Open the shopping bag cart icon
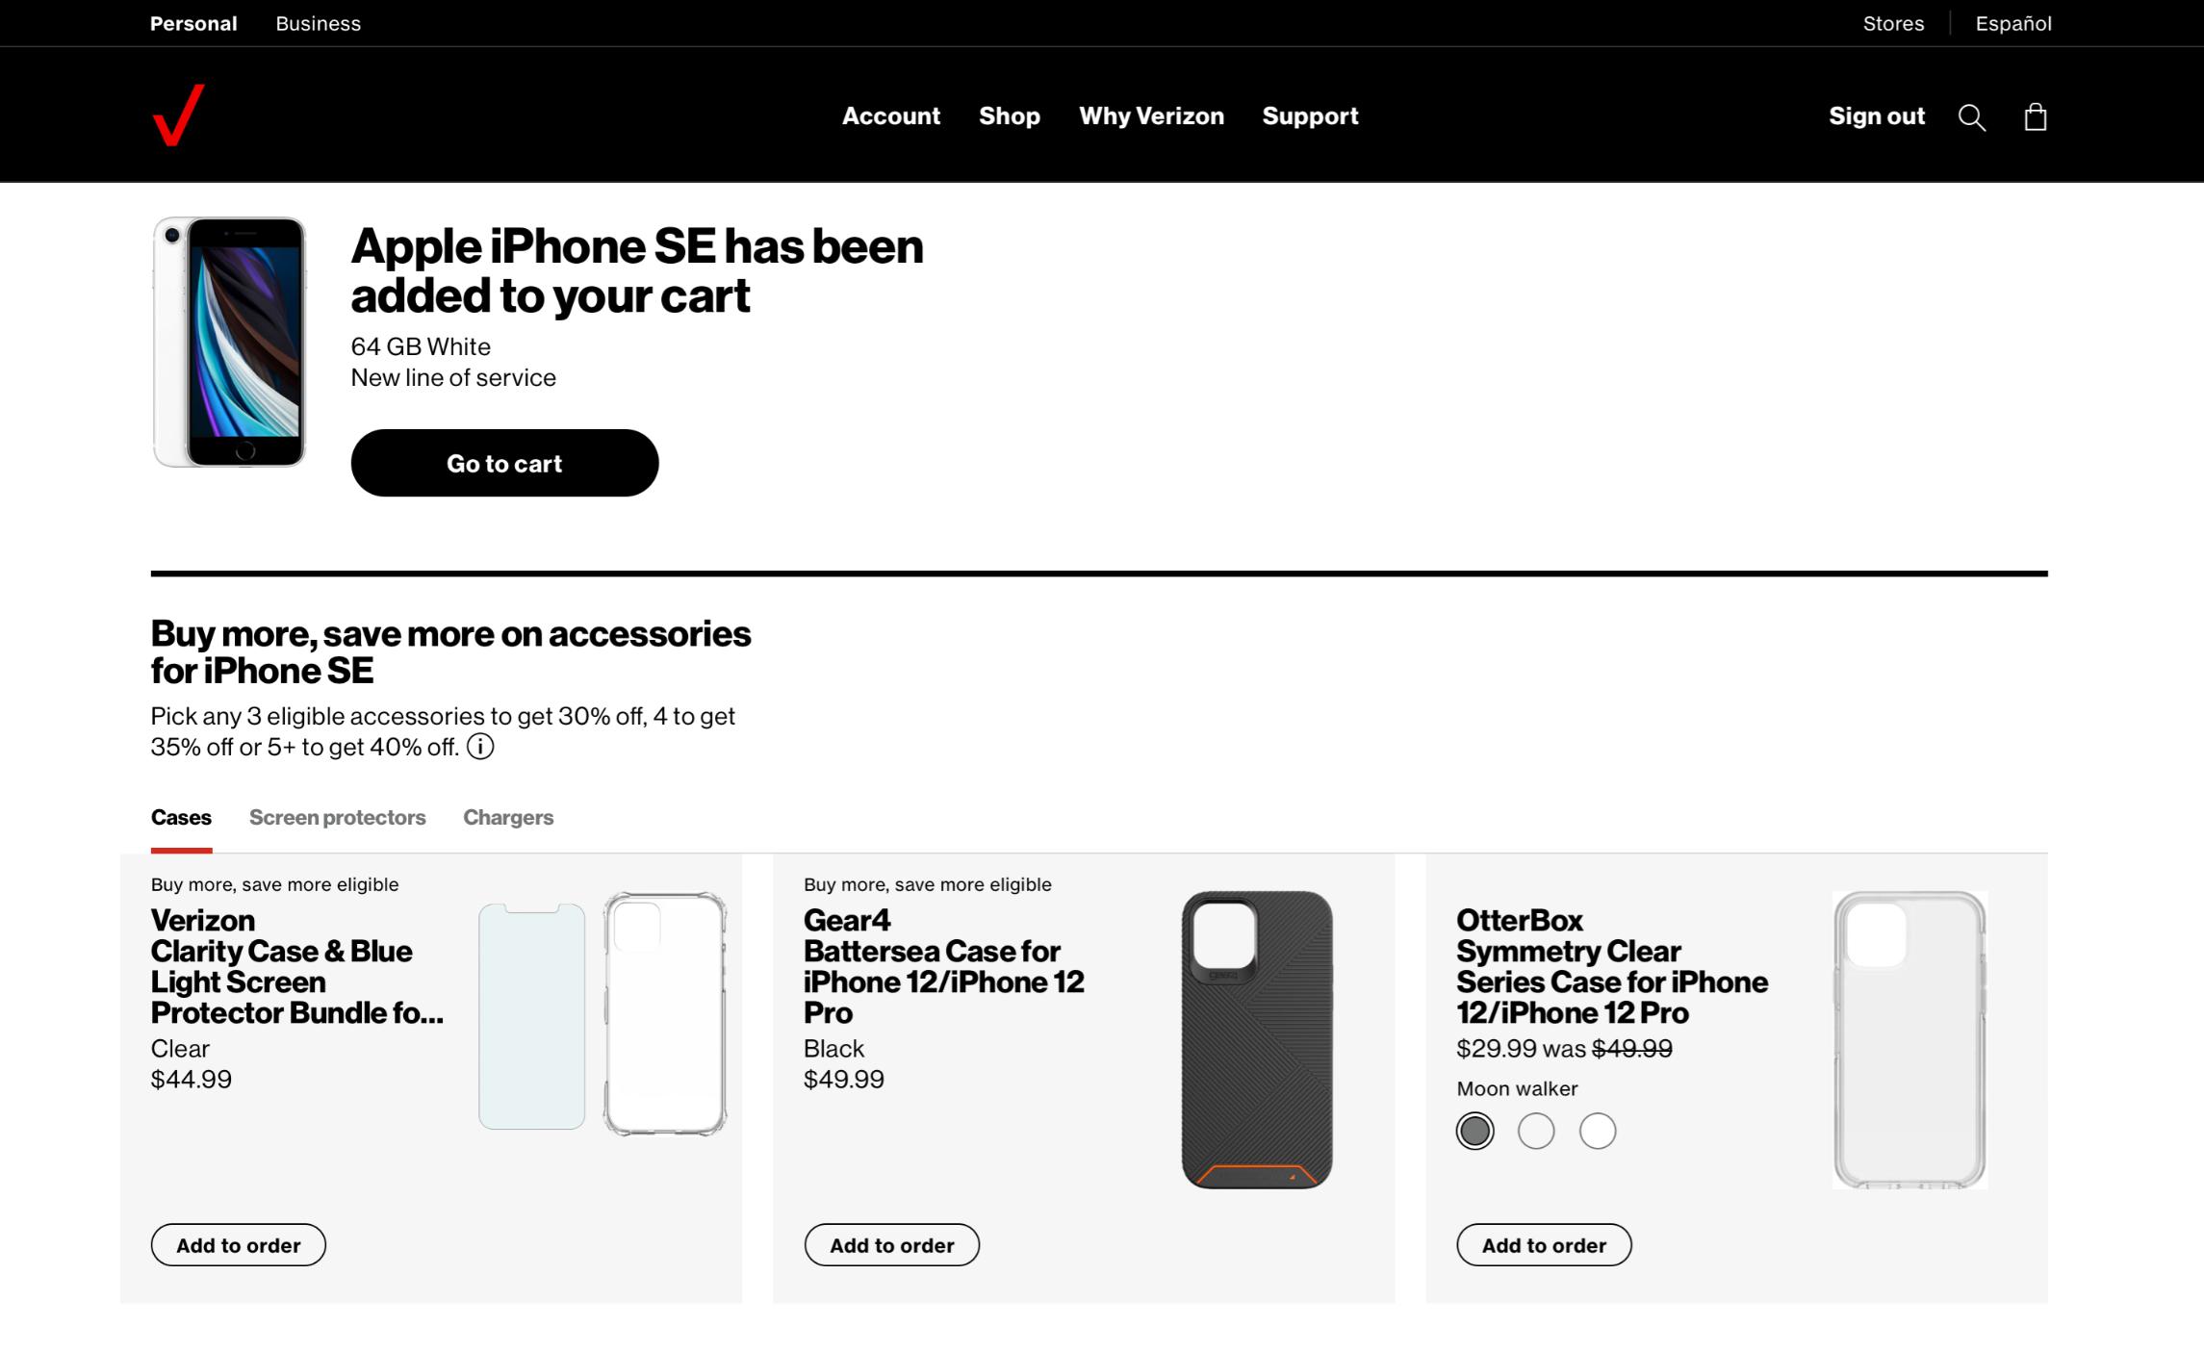This screenshot has width=2204, height=1351. pyautogui.click(x=2035, y=117)
